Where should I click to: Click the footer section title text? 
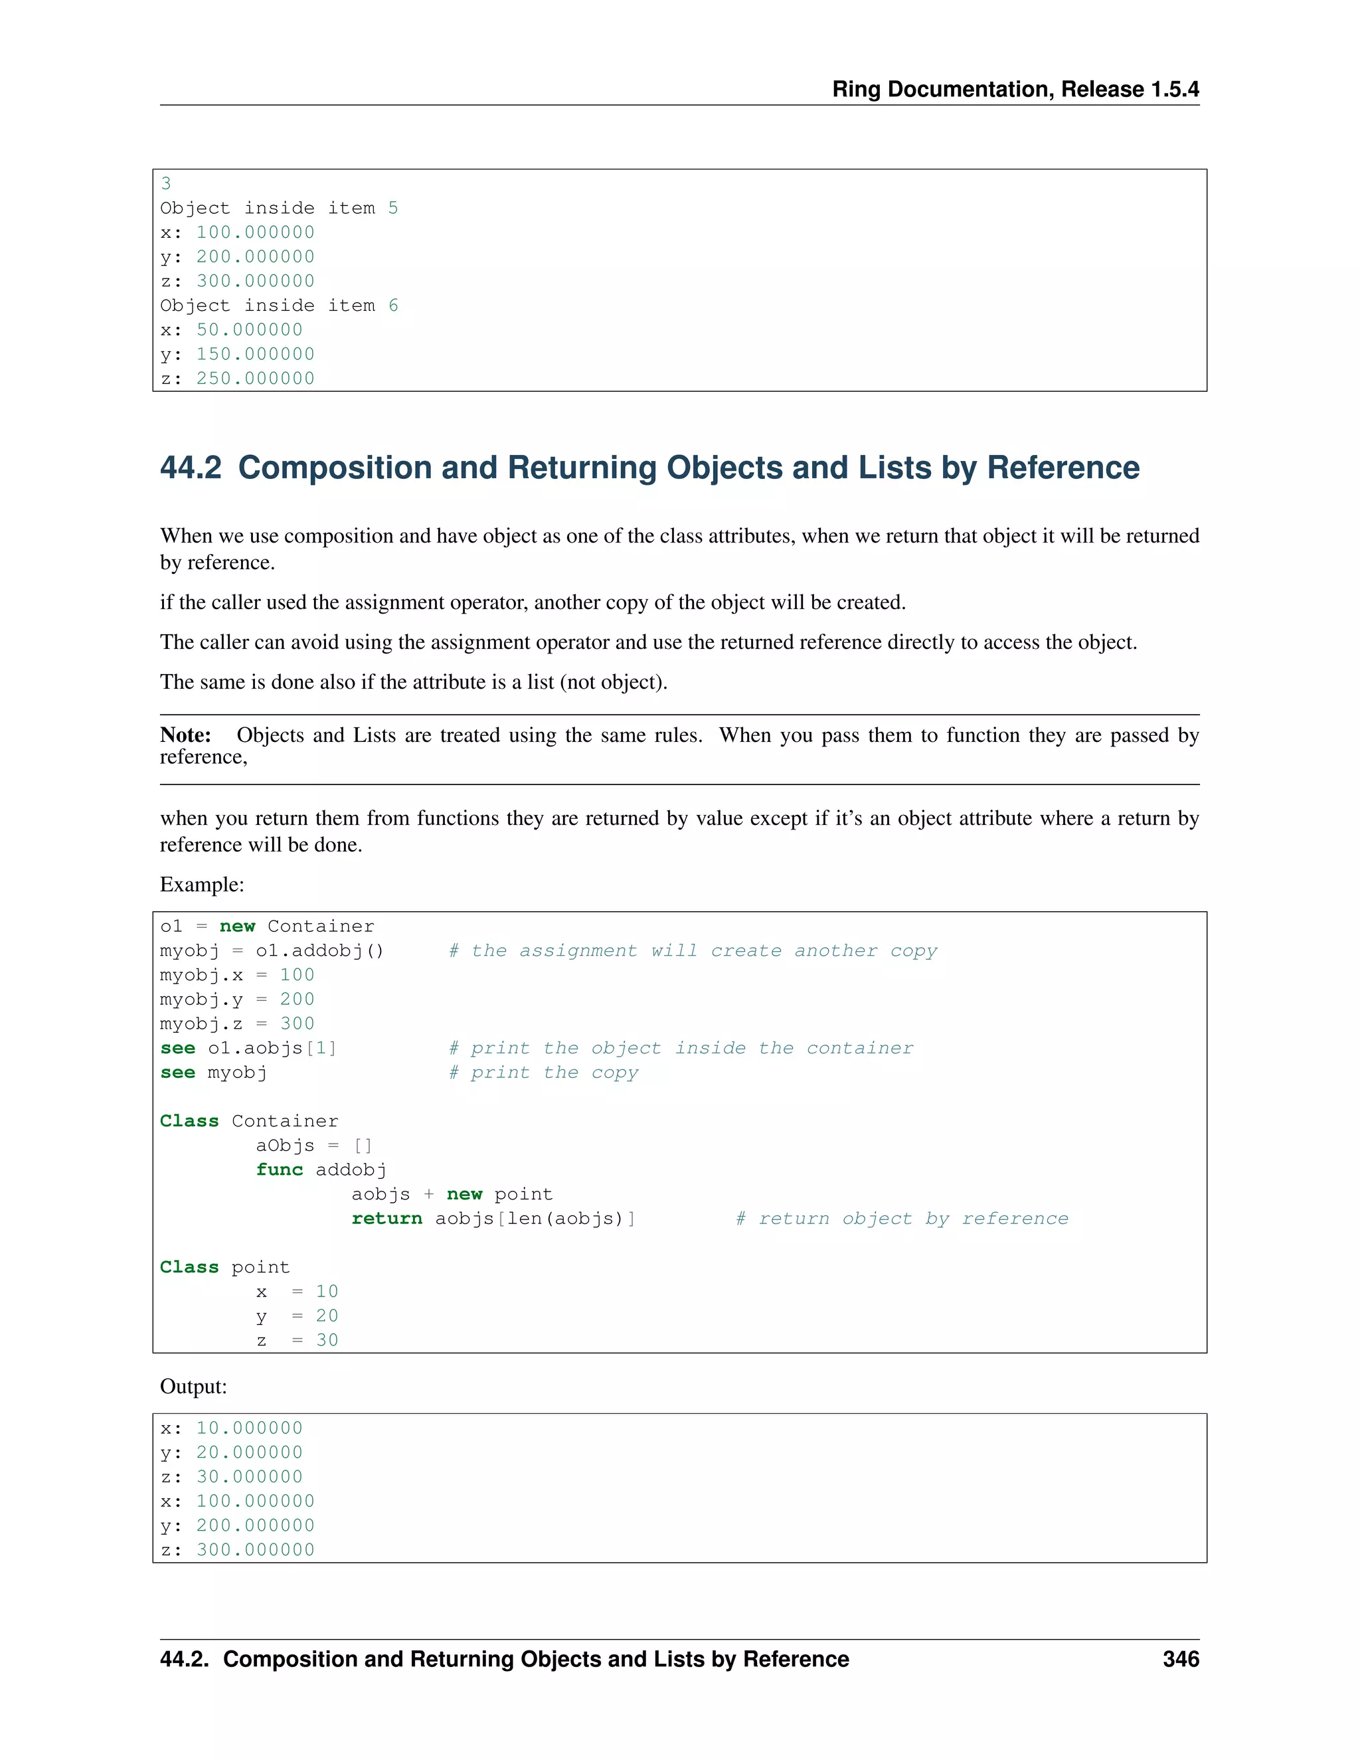pyautogui.click(x=505, y=1658)
